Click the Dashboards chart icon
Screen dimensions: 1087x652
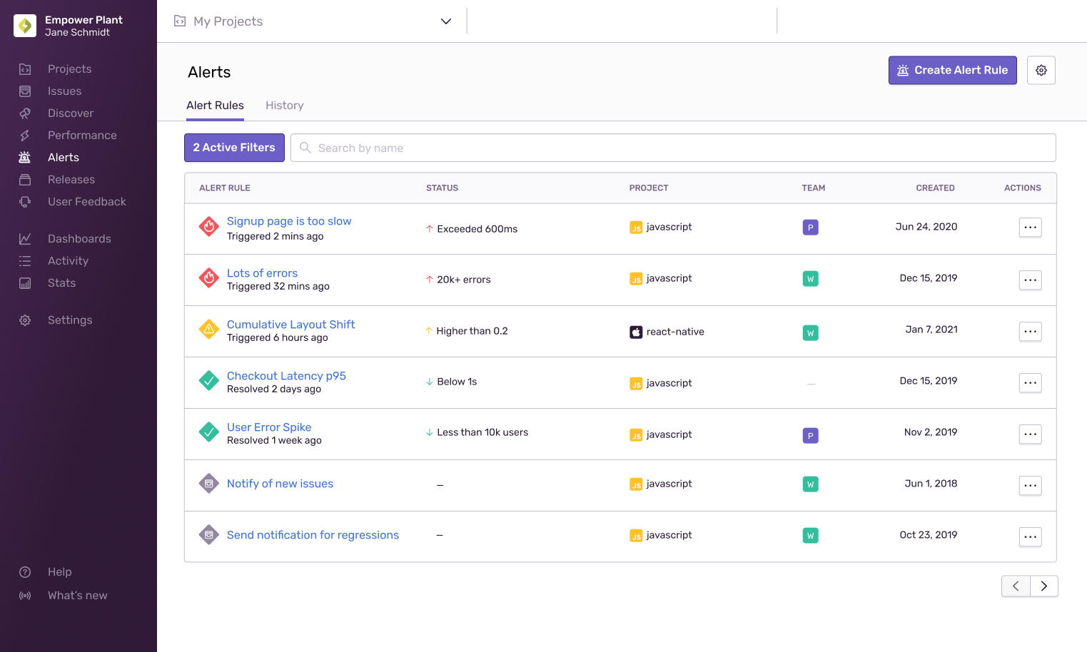tap(25, 239)
